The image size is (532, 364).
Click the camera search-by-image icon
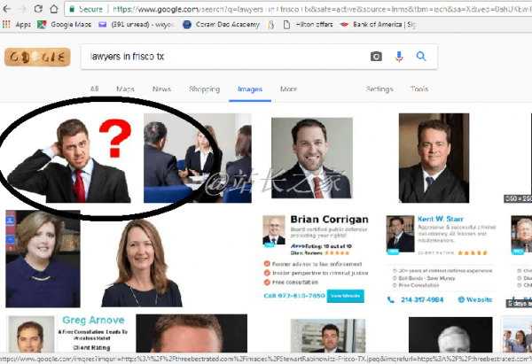(376, 57)
